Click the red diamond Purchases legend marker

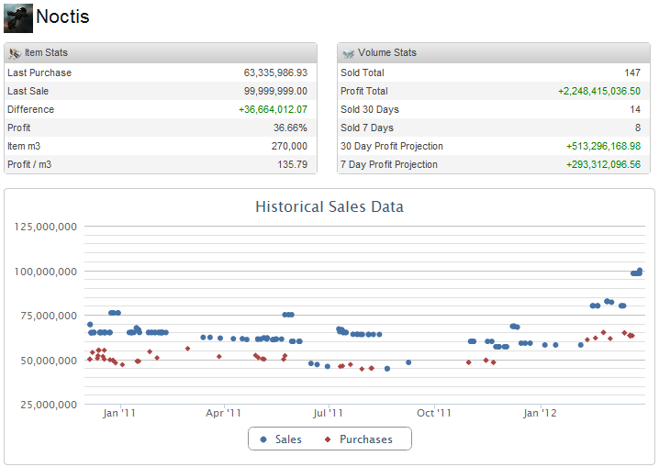pos(328,439)
